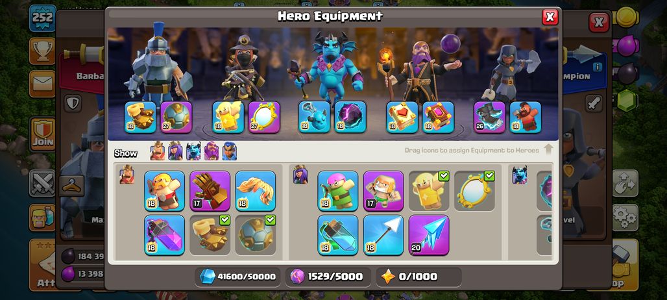Click the equipped Magic Mirror with checkmark
The width and height of the screenshot is (667, 300).
(x=474, y=191)
